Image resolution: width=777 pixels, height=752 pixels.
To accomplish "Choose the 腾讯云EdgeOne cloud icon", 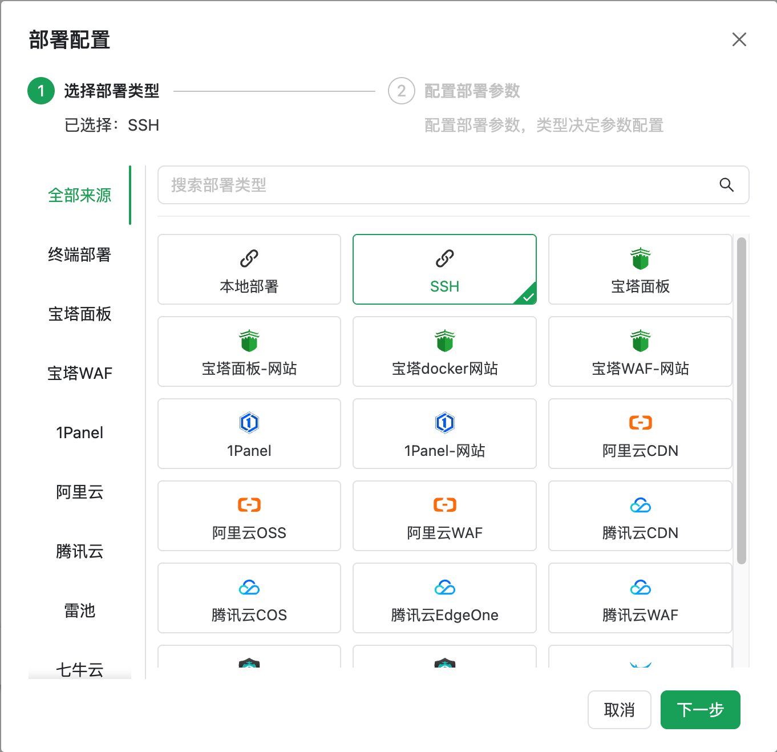I will [445, 587].
